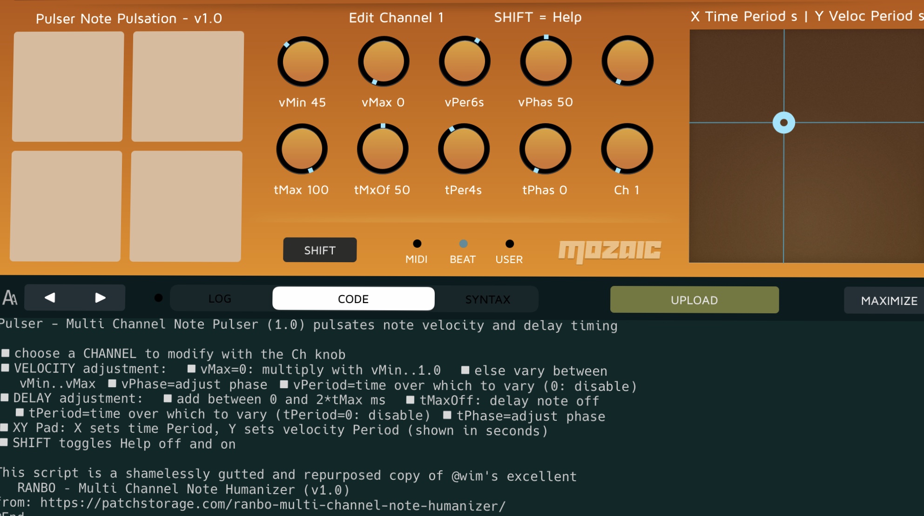Go to next with right arrow

pos(100,298)
